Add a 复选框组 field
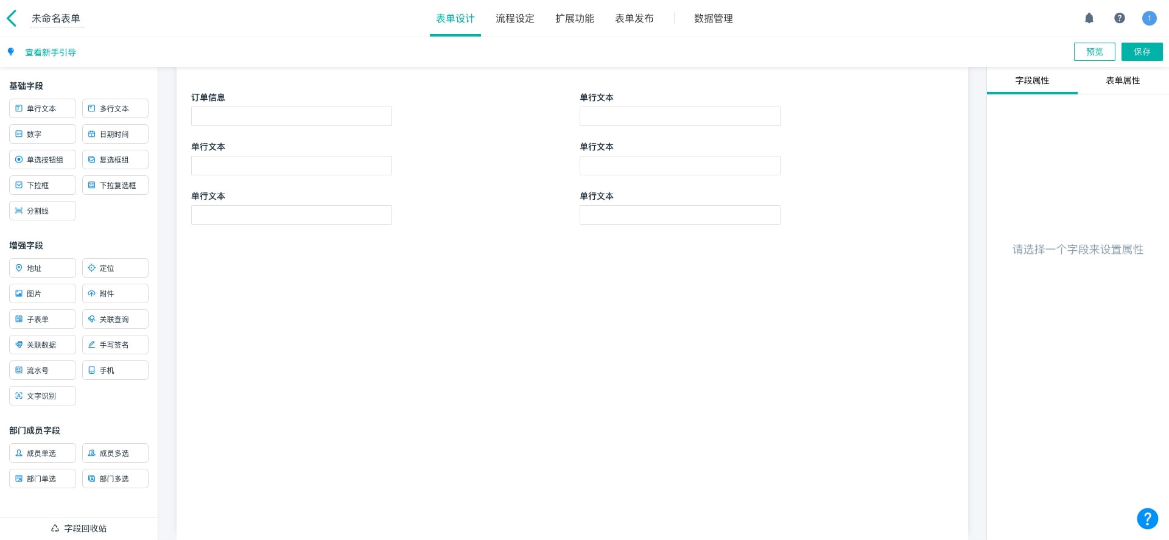Viewport: 1169px width, 540px height. tap(115, 160)
